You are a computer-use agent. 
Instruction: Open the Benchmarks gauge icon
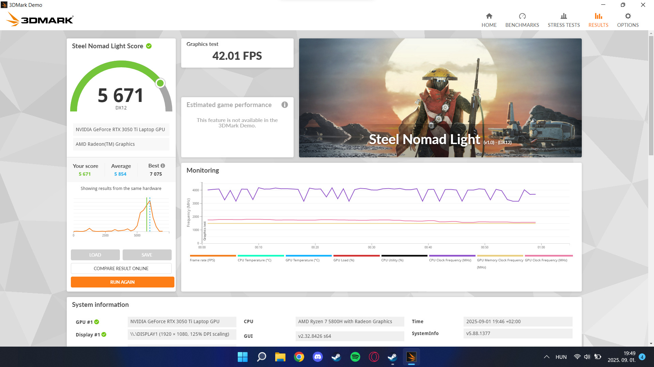522,16
